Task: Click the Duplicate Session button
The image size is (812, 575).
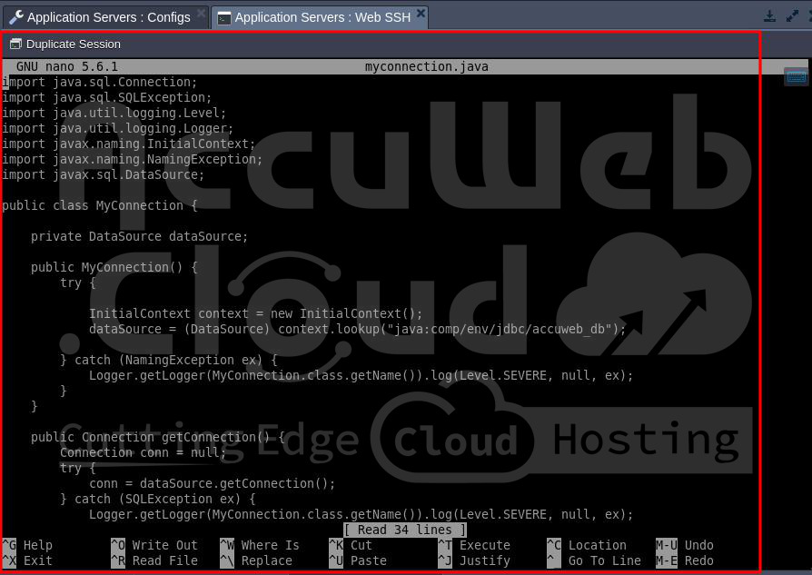Action: (65, 44)
